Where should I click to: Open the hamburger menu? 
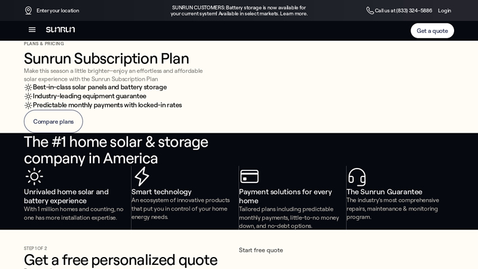coord(32,30)
